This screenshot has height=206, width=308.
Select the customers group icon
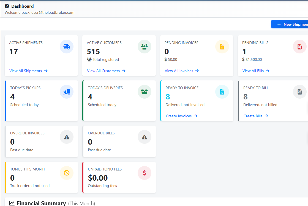(x=144, y=46)
